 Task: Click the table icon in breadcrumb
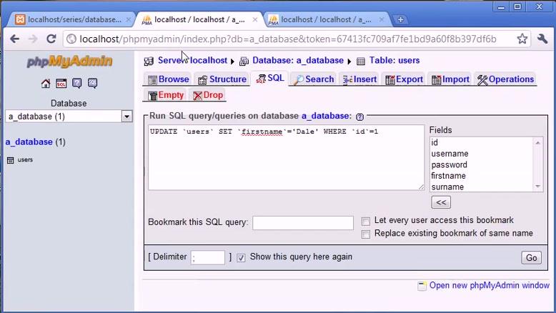pyautogui.click(x=361, y=61)
